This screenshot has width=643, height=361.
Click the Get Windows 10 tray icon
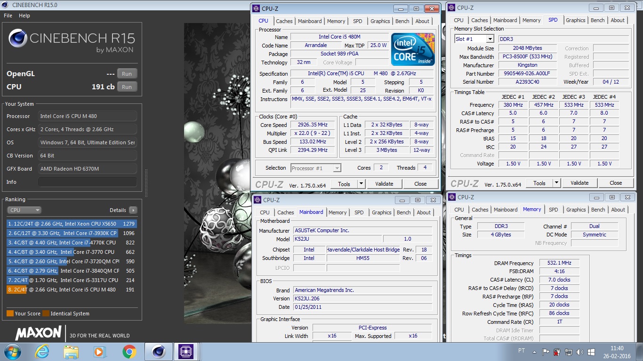point(591,352)
